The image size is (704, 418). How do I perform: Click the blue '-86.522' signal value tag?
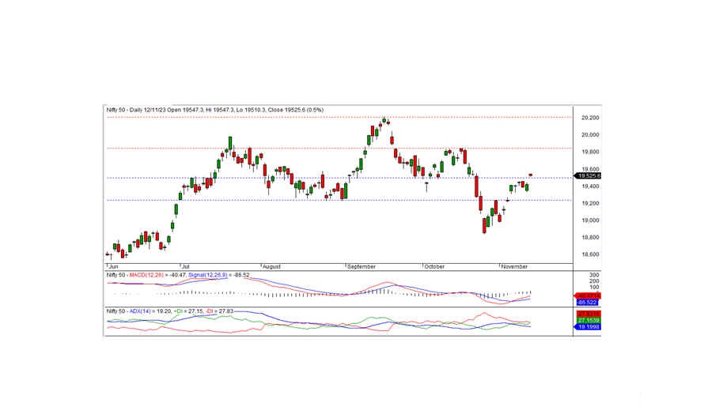pos(587,303)
